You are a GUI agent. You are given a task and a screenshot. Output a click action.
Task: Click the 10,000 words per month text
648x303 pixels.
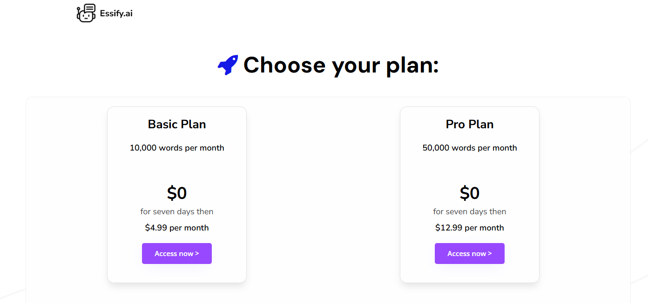tap(177, 148)
